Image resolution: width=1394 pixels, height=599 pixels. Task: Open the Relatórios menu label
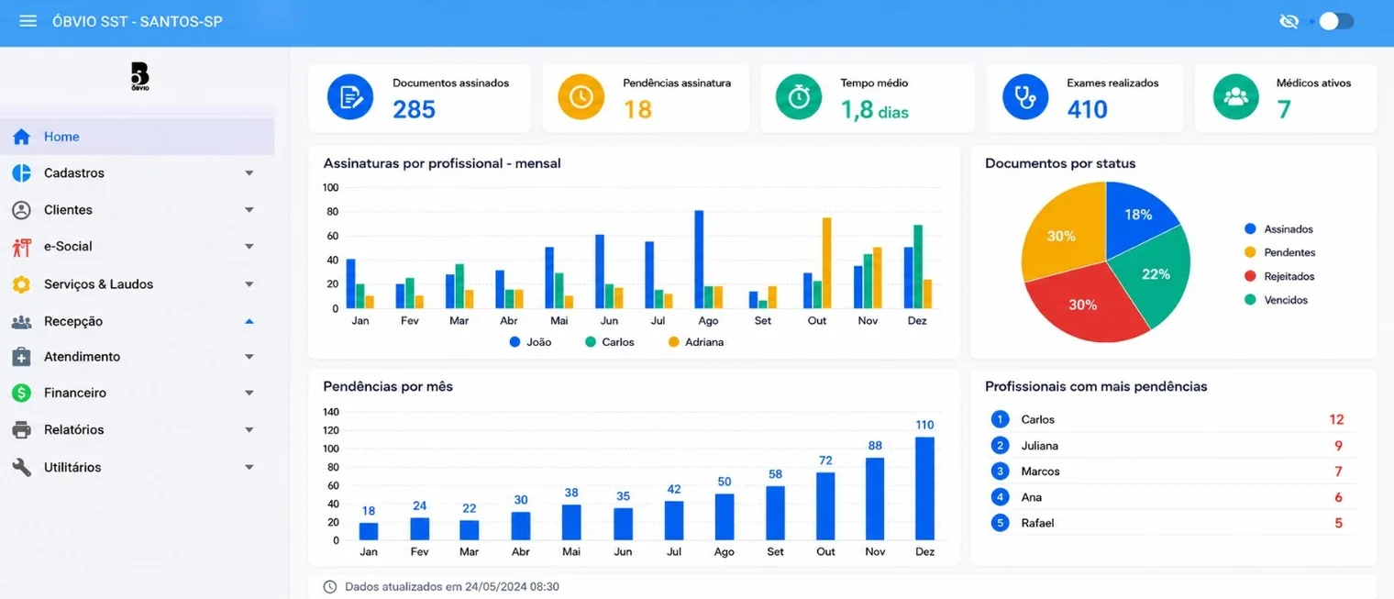tap(73, 430)
